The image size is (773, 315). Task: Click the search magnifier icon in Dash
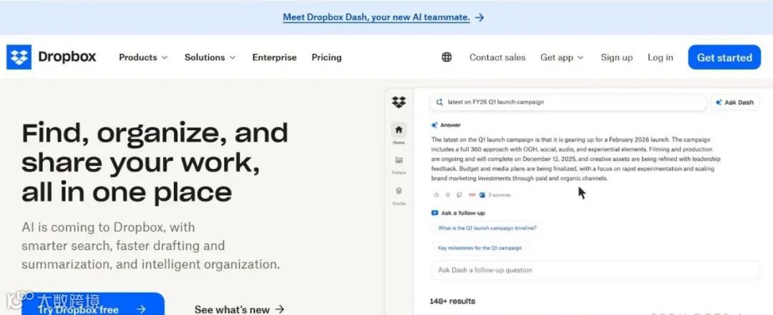(x=439, y=102)
